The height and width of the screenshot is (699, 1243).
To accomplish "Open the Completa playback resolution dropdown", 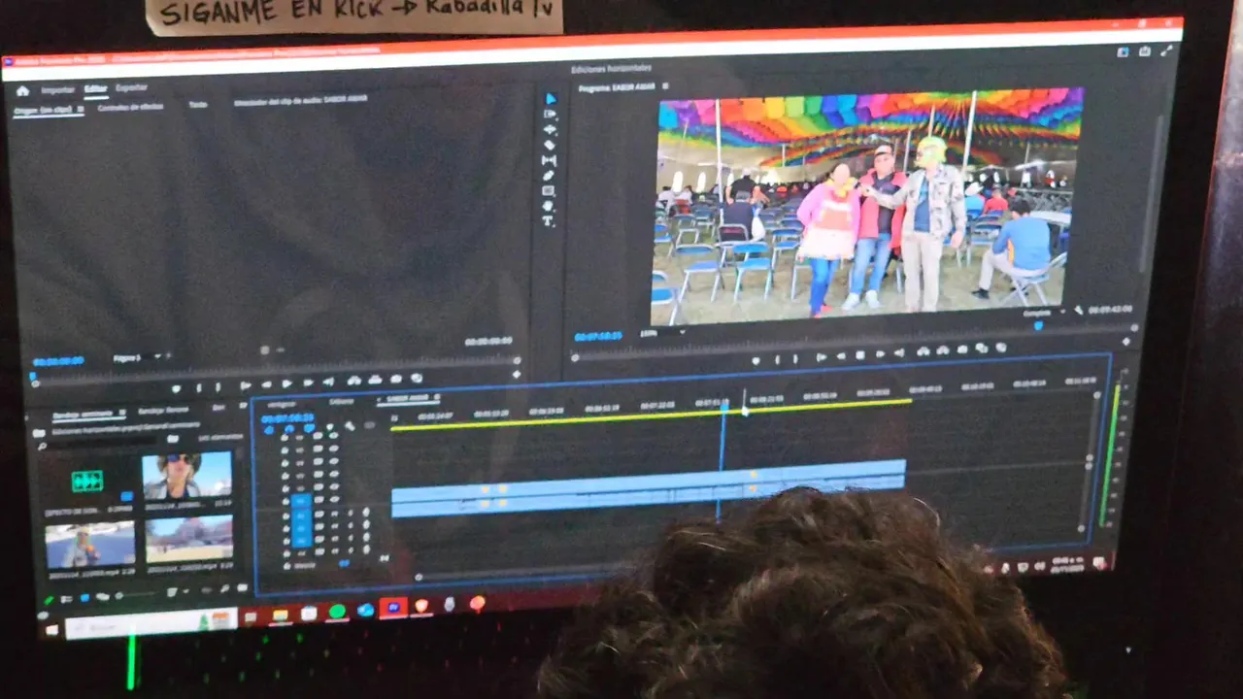I will pos(1044,313).
